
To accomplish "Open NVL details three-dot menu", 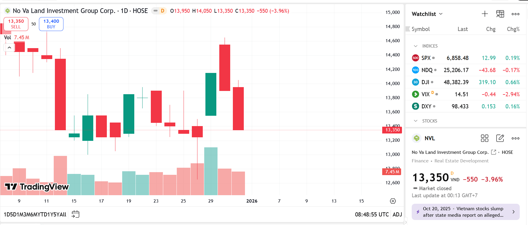I will coord(515,138).
